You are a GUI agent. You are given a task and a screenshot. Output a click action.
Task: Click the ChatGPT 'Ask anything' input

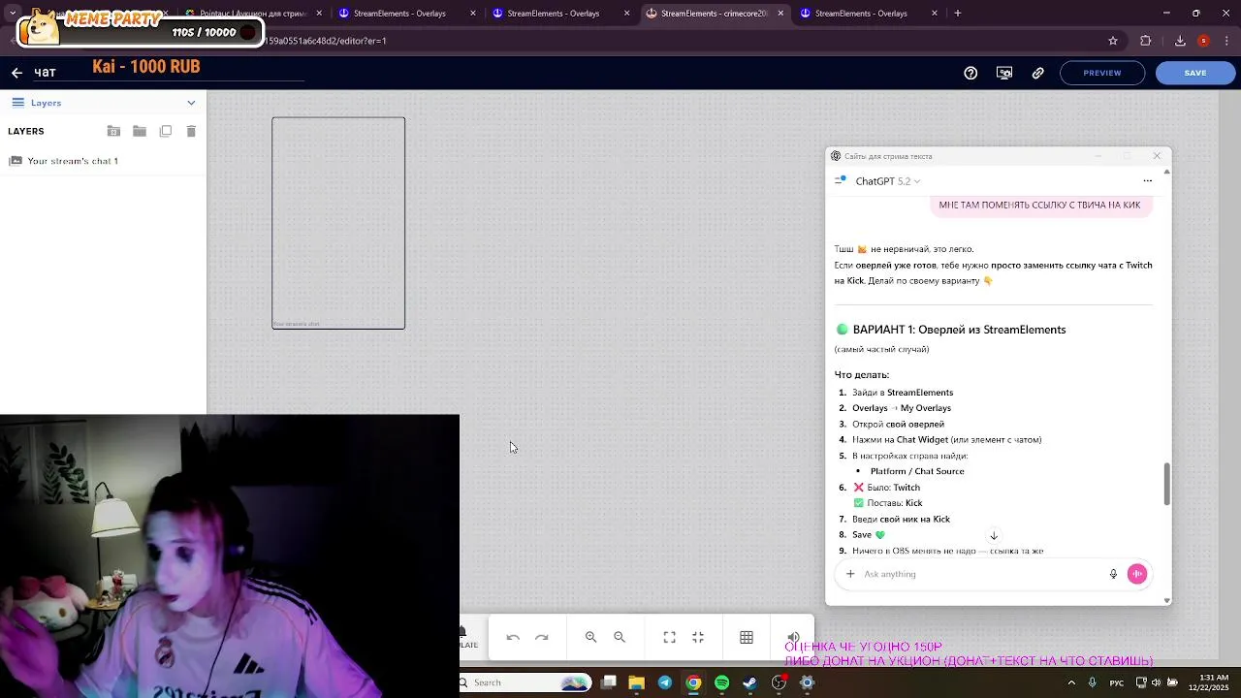point(981,574)
